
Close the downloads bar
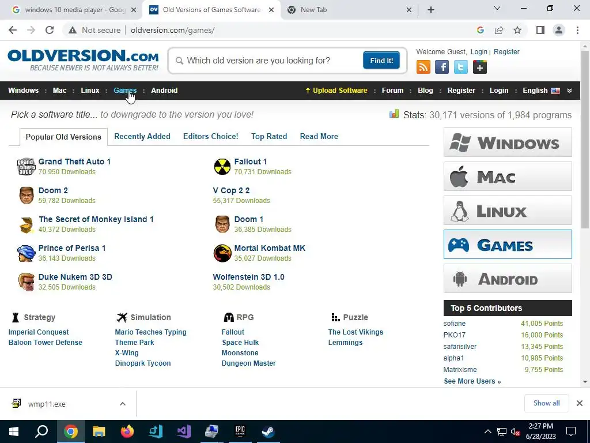tap(580, 403)
